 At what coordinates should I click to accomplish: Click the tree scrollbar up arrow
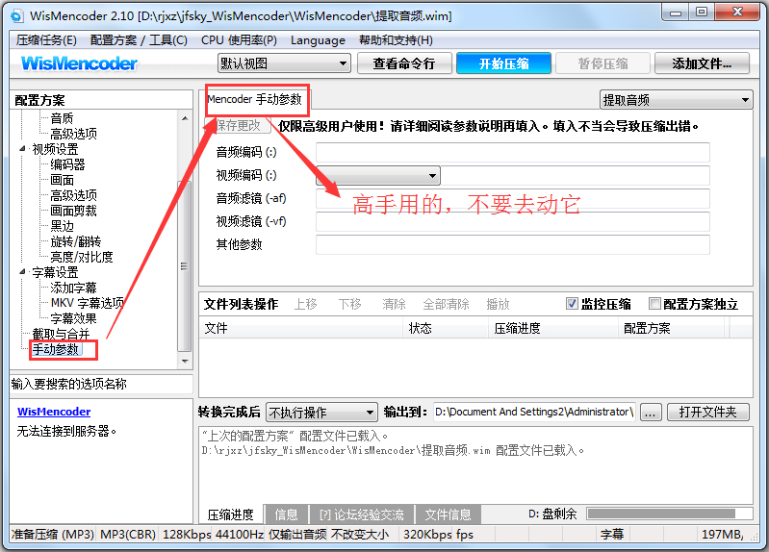(185, 118)
